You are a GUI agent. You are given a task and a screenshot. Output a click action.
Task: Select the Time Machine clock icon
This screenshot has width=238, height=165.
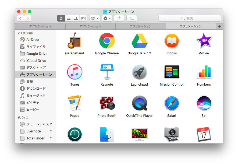click(74, 135)
